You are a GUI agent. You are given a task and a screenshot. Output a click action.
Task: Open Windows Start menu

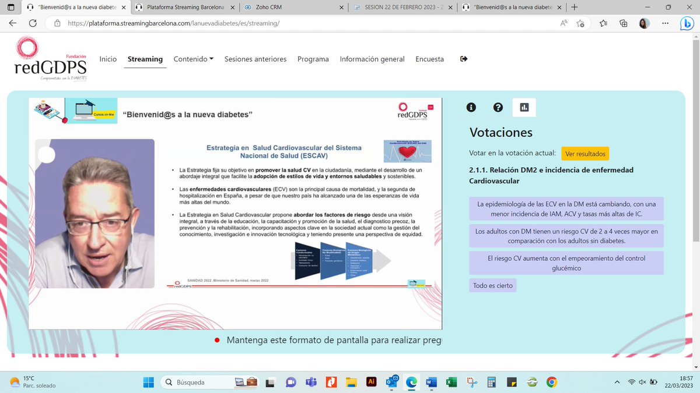(149, 382)
